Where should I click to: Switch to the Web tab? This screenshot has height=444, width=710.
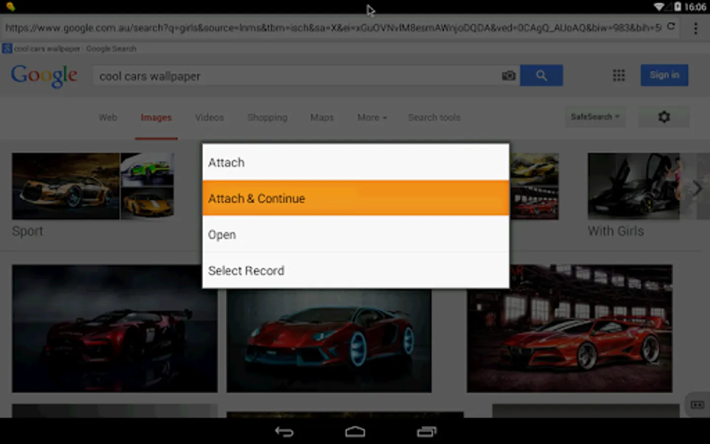click(x=108, y=117)
